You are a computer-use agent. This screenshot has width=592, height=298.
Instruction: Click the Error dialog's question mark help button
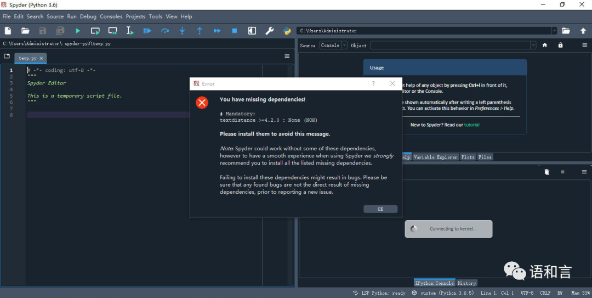click(x=373, y=83)
